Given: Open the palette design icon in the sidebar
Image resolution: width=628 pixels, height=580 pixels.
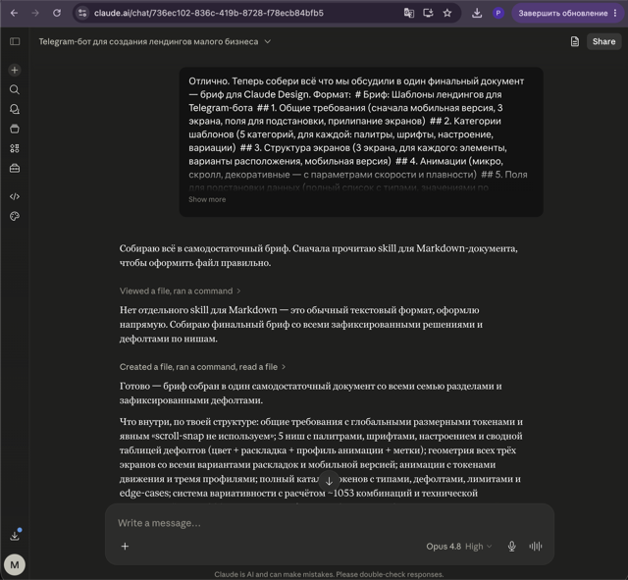Looking at the screenshot, I should point(15,216).
